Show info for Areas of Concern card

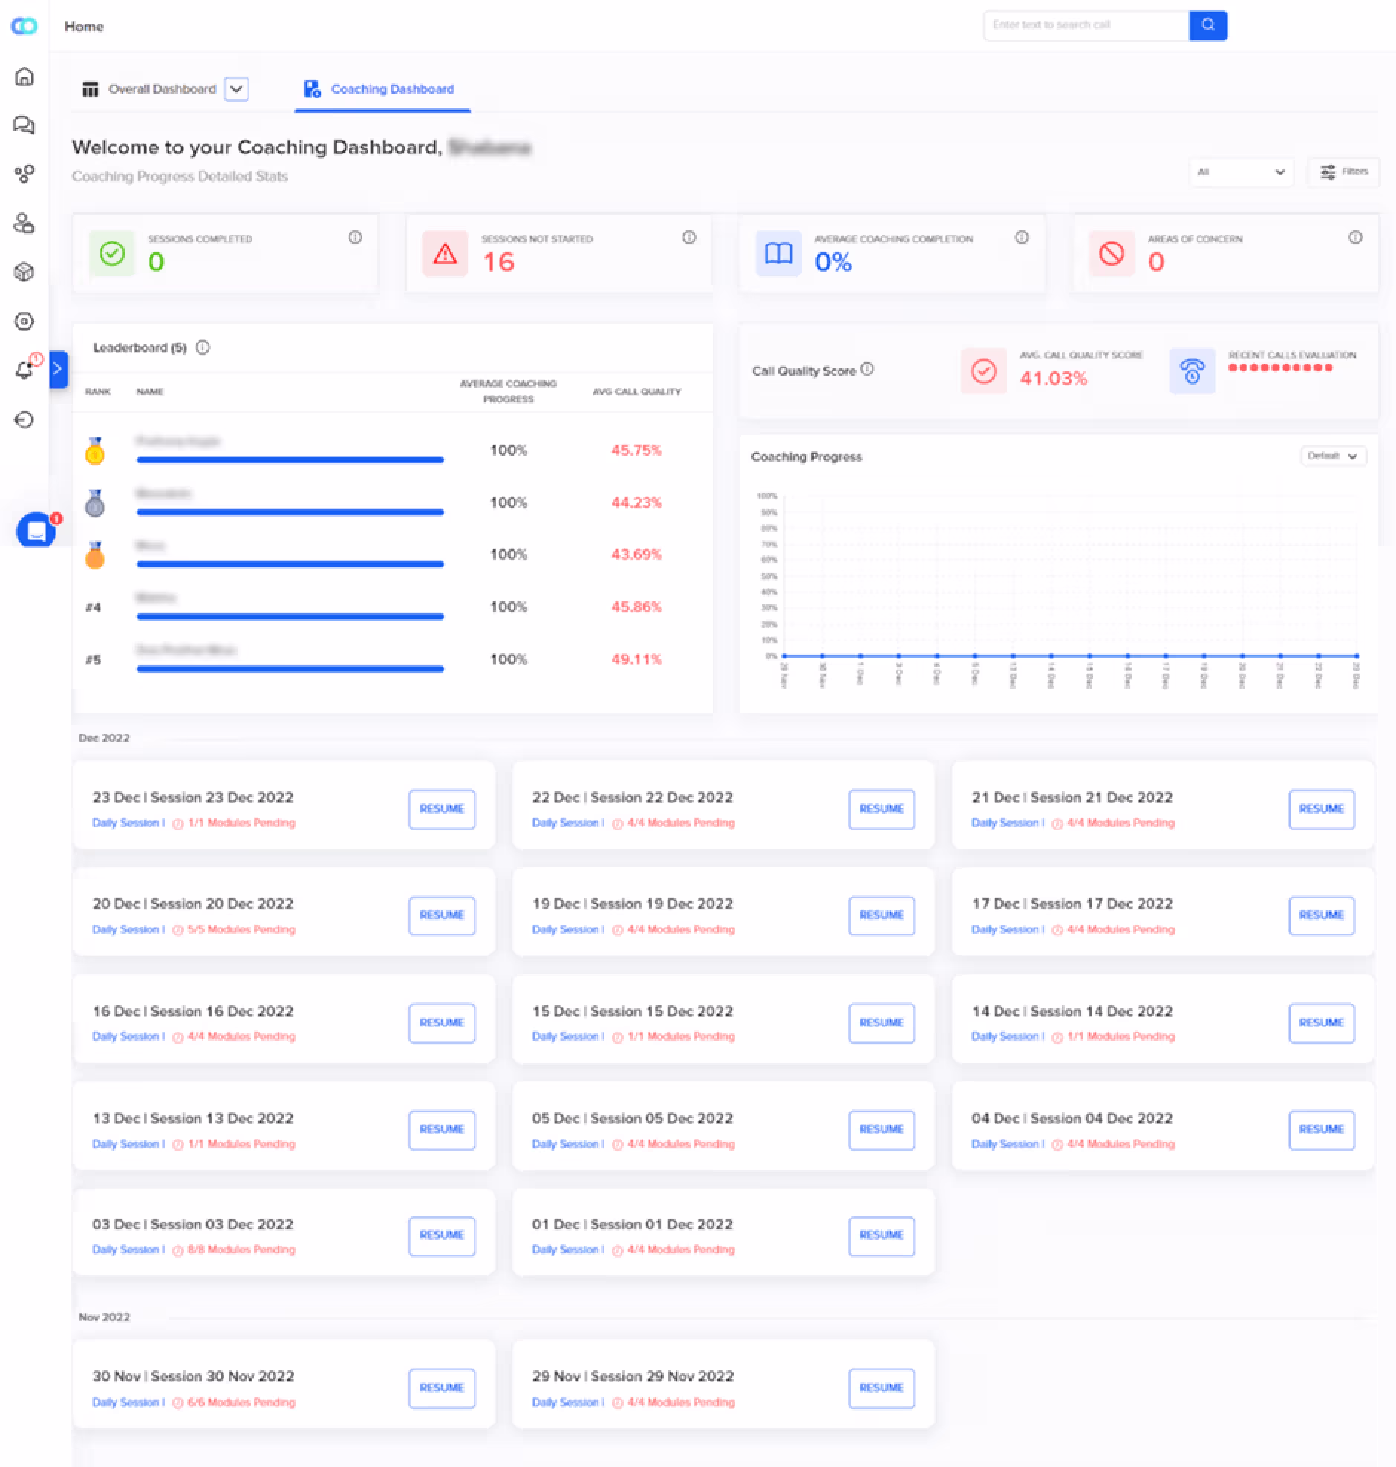click(x=1356, y=238)
